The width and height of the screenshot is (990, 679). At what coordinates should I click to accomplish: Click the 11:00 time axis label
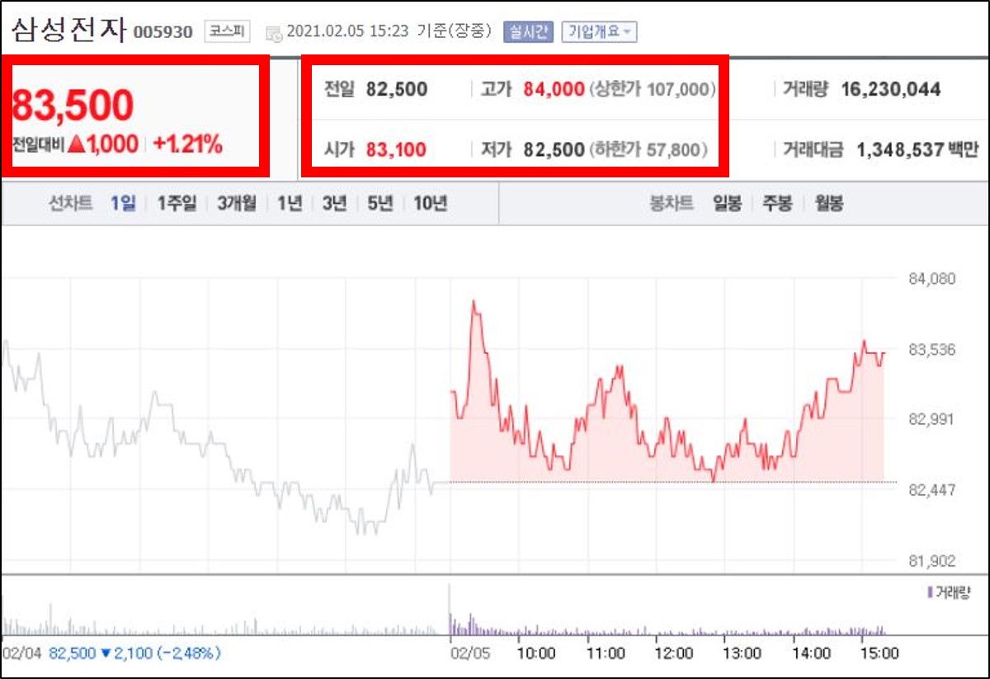605,653
